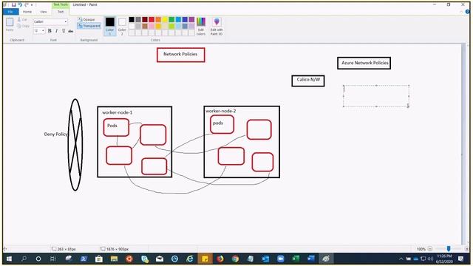Screen dimensions: 473x266
Task: Click the Calico N/W box
Action: [308, 81]
